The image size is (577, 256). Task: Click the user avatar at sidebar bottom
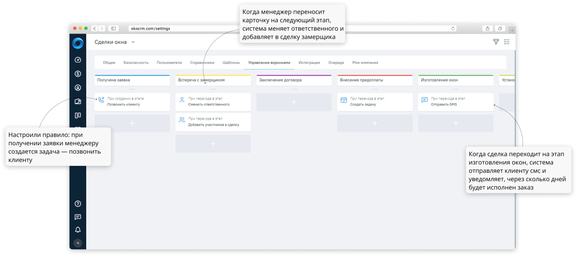tap(78, 243)
